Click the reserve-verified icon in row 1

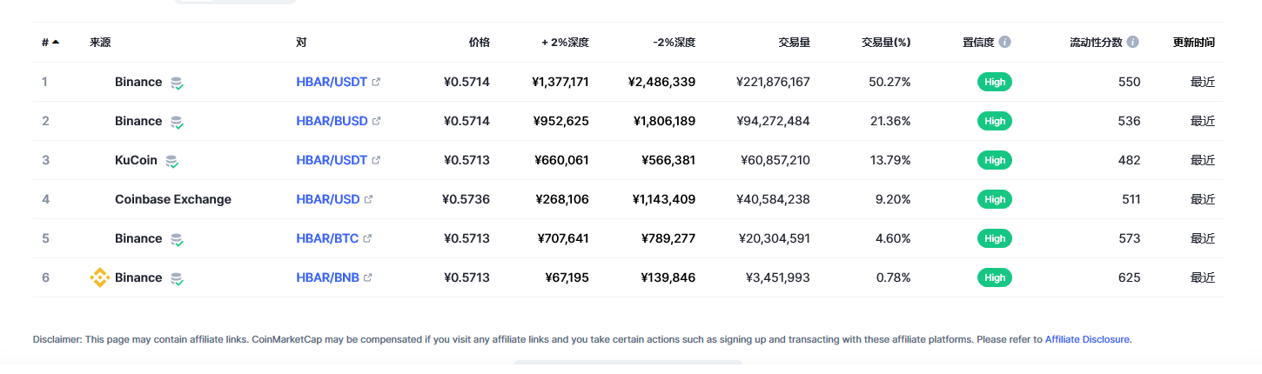pos(177,83)
